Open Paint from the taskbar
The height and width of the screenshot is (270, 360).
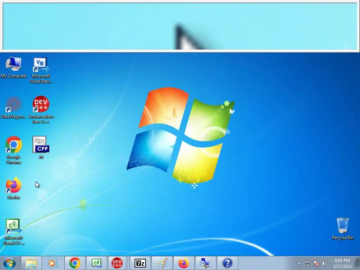(162, 263)
